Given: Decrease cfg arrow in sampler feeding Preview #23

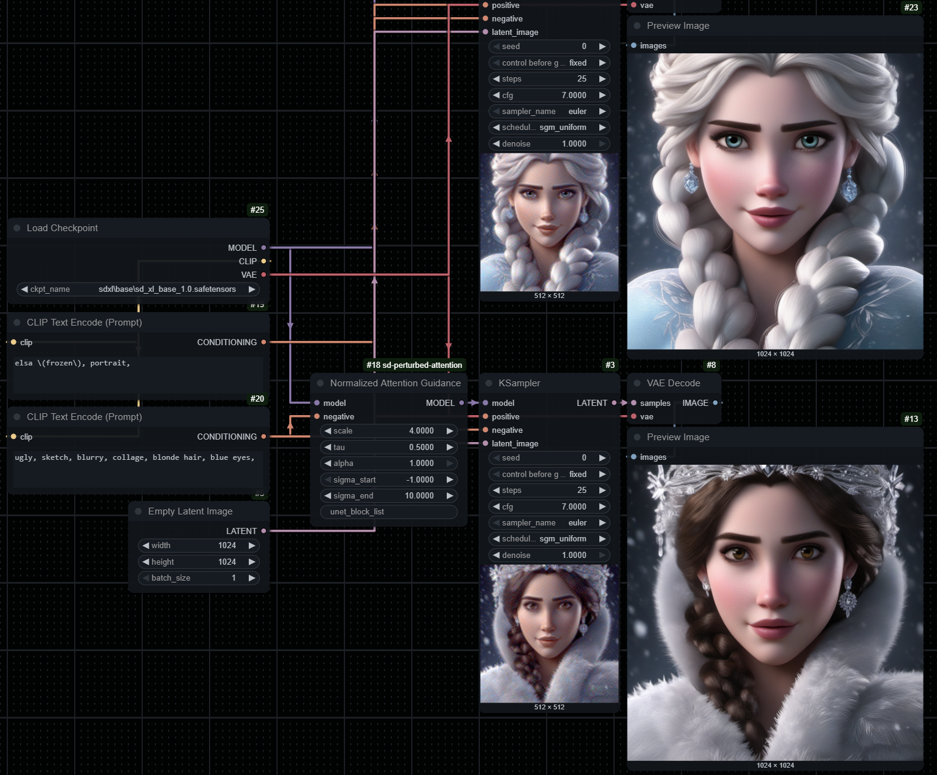Looking at the screenshot, I should [496, 95].
